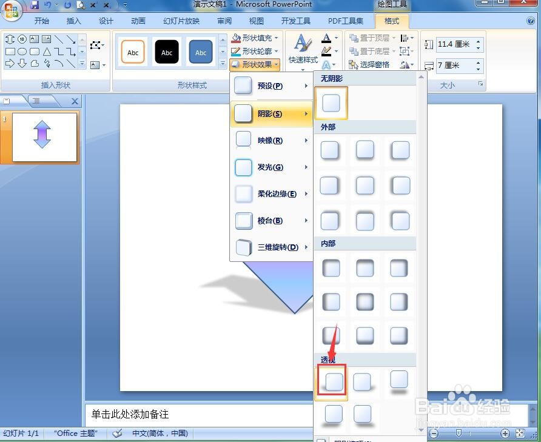This screenshot has width=541, height=442.
Task: Select the right arrow shape in gallery
Action: [10, 64]
